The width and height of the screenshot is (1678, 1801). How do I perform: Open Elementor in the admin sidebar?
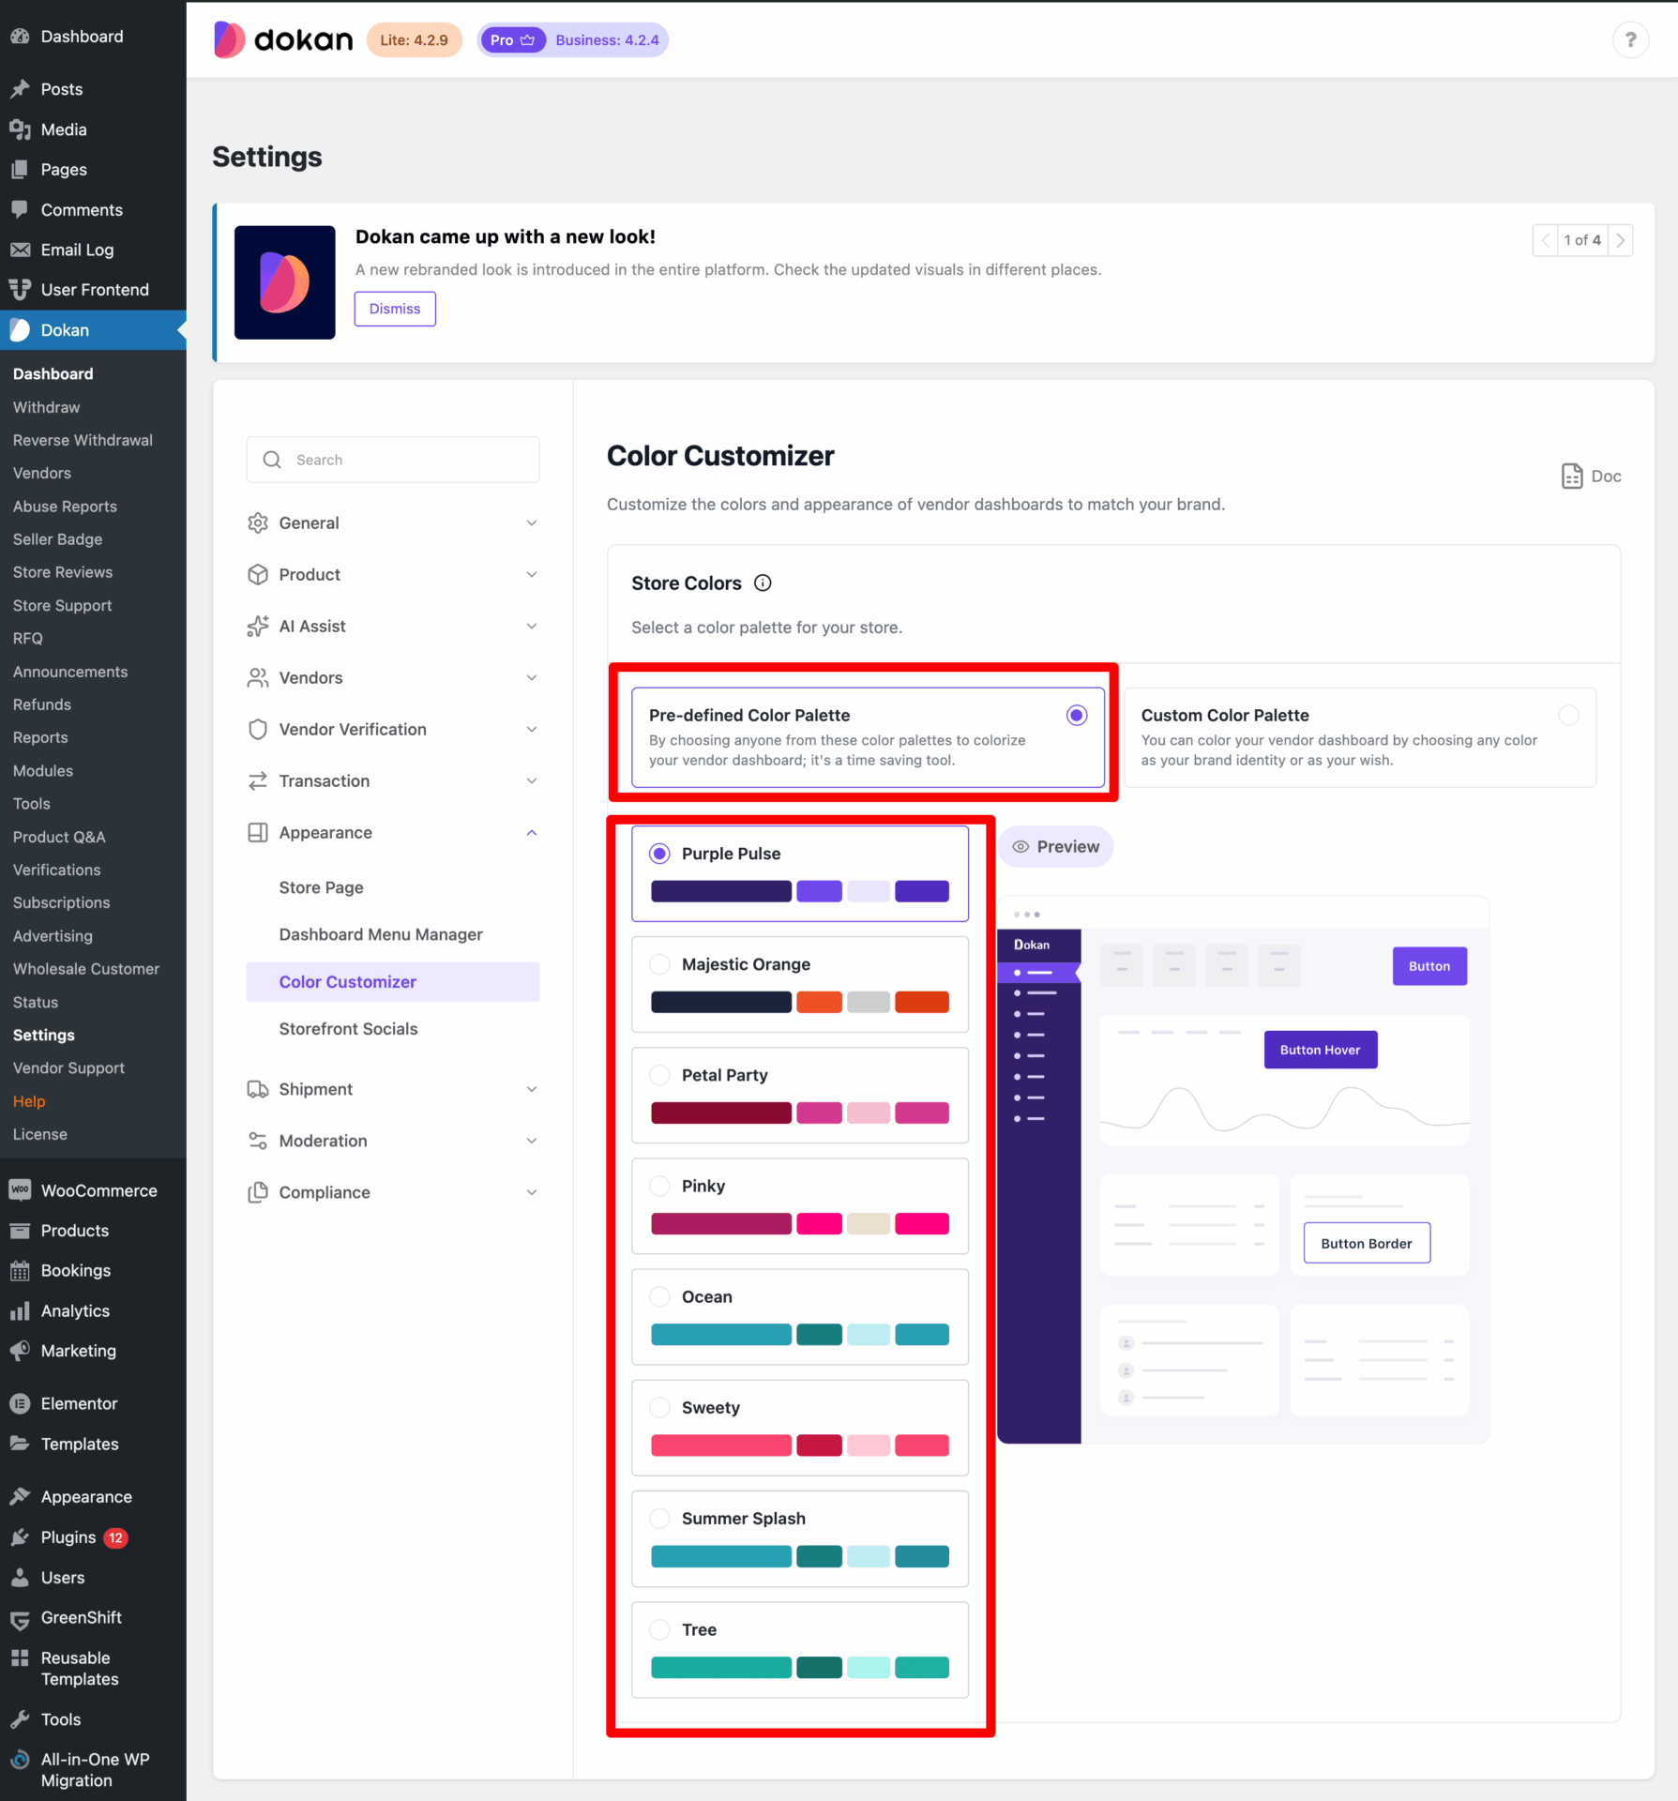click(79, 1403)
